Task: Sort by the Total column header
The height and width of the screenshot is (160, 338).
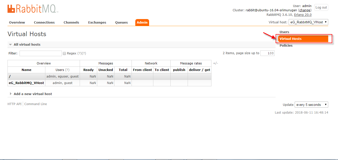Action: [123, 70]
